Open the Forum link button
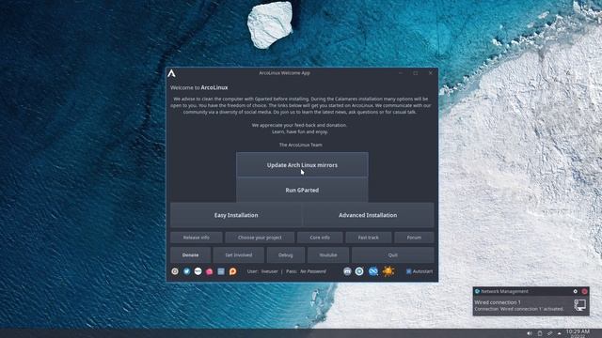Viewport: 602px width, 338px height. 414,238
